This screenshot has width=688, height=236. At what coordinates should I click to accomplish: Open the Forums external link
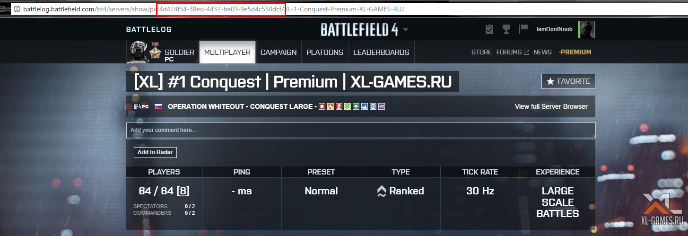coord(513,52)
